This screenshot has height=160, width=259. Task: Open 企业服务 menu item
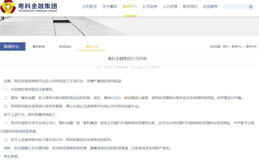click(x=210, y=6)
